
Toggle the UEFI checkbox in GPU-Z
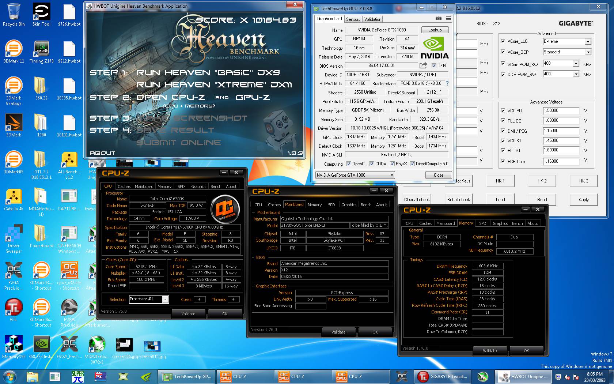pyautogui.click(x=434, y=66)
